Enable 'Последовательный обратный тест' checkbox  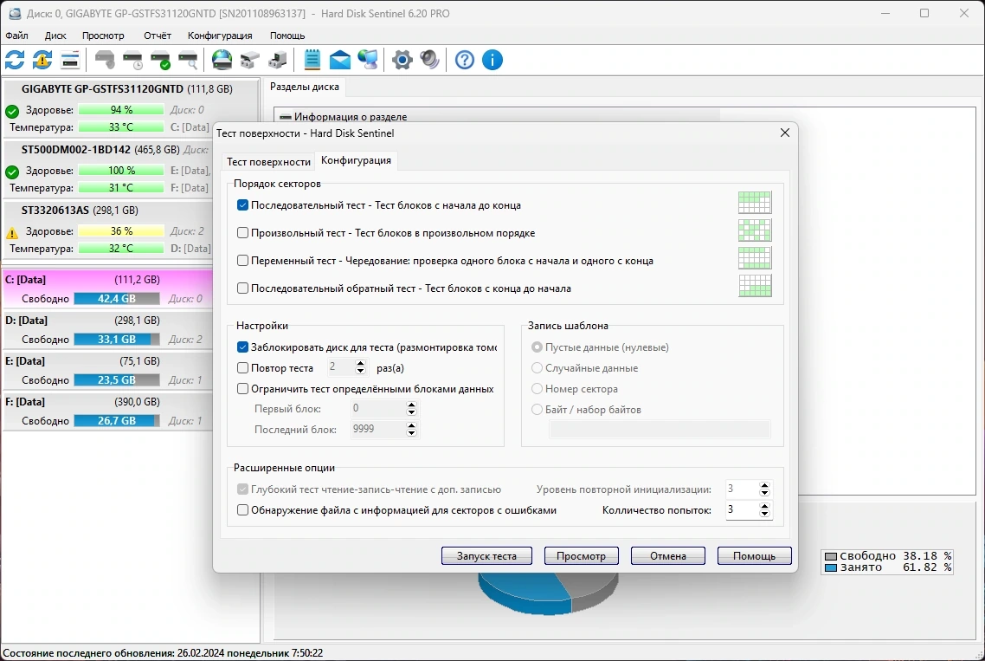pyautogui.click(x=242, y=288)
